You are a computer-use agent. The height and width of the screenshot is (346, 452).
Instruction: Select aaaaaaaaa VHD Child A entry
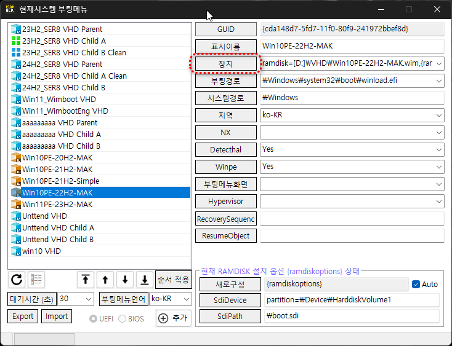pyautogui.click(x=100, y=135)
